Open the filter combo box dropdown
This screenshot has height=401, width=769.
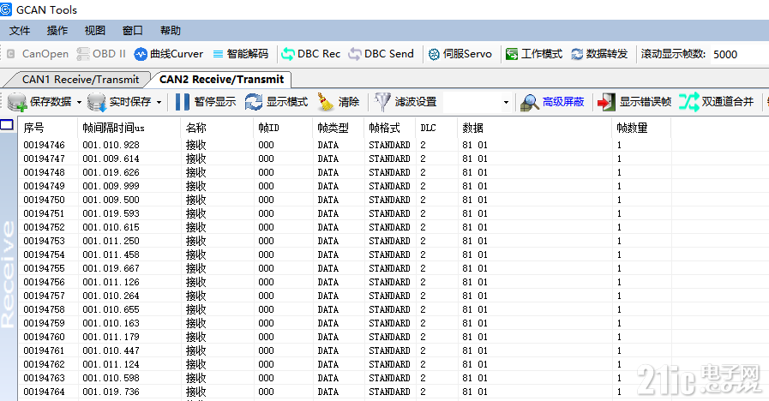pyautogui.click(x=506, y=103)
